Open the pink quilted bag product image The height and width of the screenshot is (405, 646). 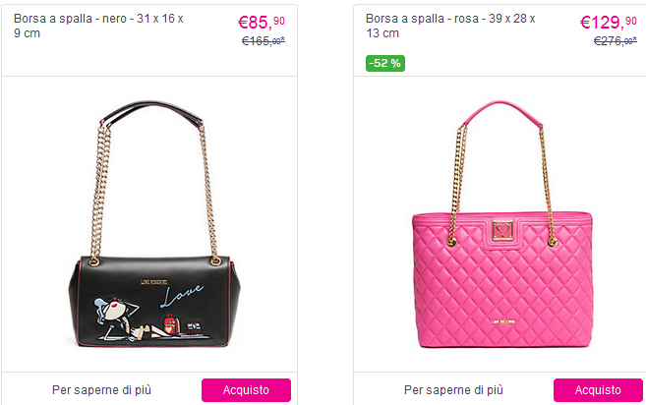click(502, 224)
